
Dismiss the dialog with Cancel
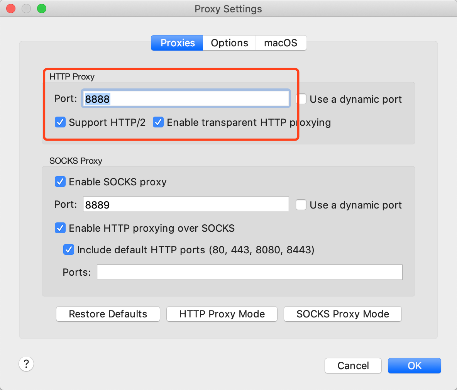click(x=353, y=365)
